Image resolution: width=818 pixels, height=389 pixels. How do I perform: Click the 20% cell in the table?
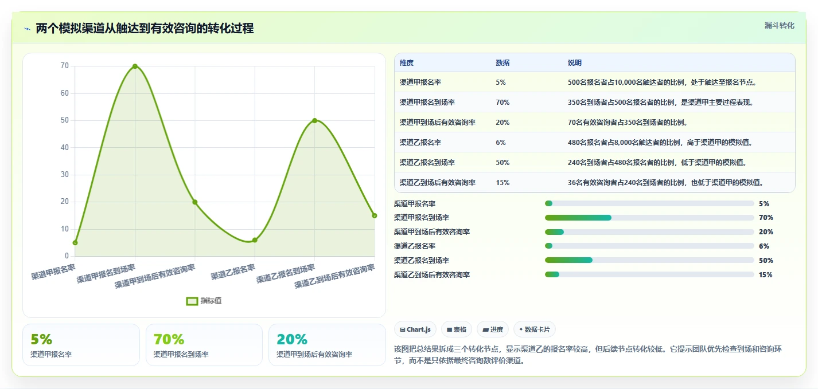[503, 122]
